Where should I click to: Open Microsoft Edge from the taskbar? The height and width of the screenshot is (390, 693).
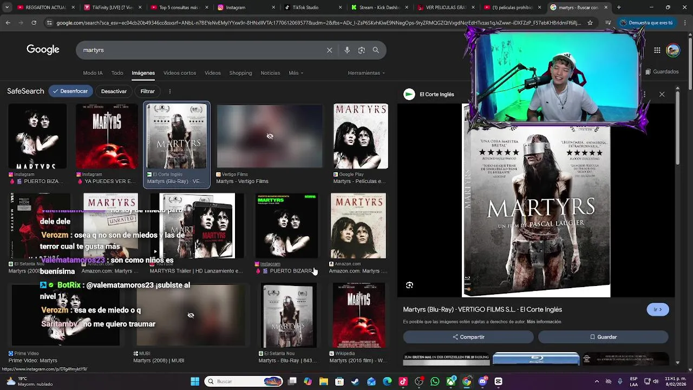(x=387, y=381)
